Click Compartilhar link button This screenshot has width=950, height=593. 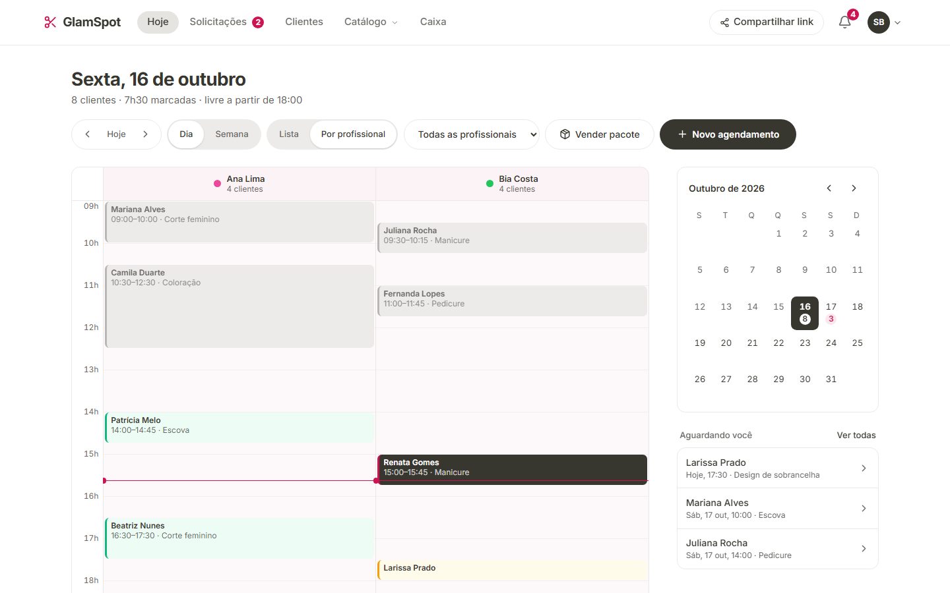[767, 22]
